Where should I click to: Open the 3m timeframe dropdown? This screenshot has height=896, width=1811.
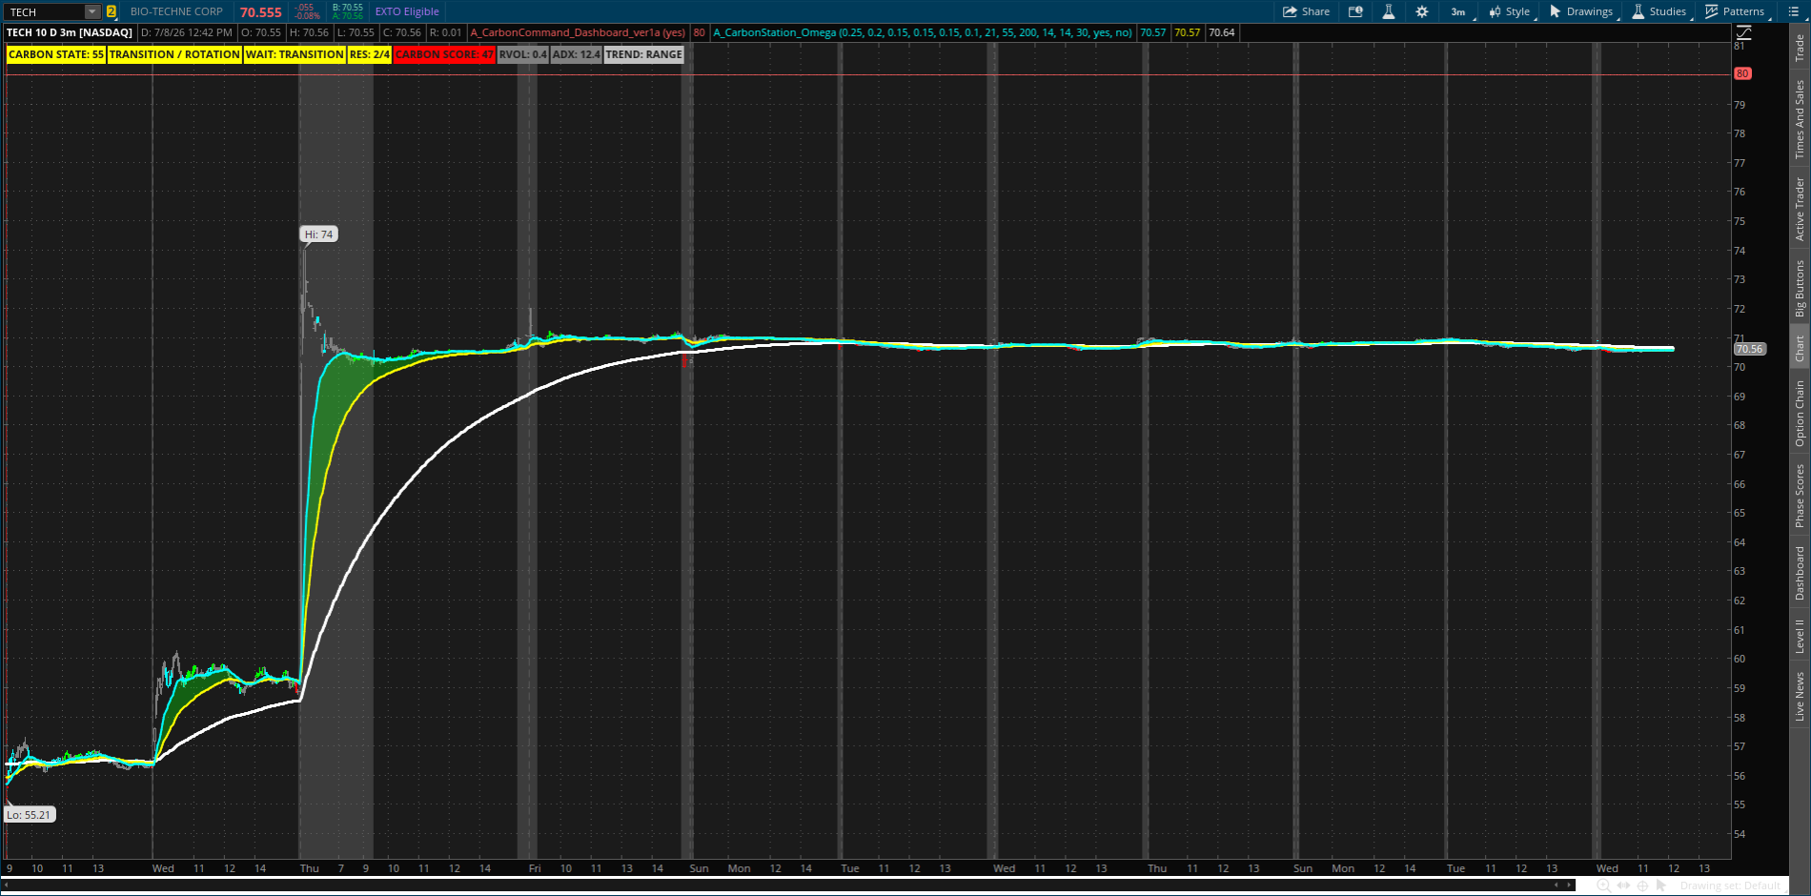click(1458, 11)
